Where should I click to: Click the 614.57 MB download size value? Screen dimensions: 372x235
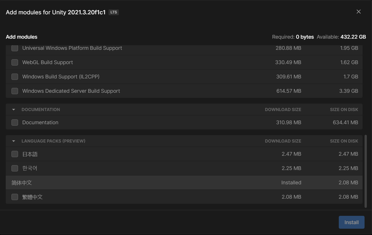click(x=289, y=91)
